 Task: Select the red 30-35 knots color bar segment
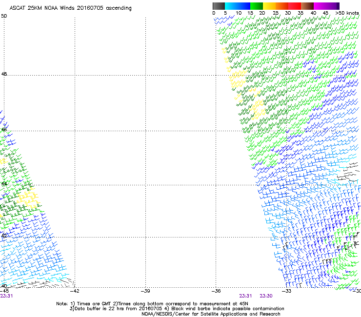click(295, 6)
